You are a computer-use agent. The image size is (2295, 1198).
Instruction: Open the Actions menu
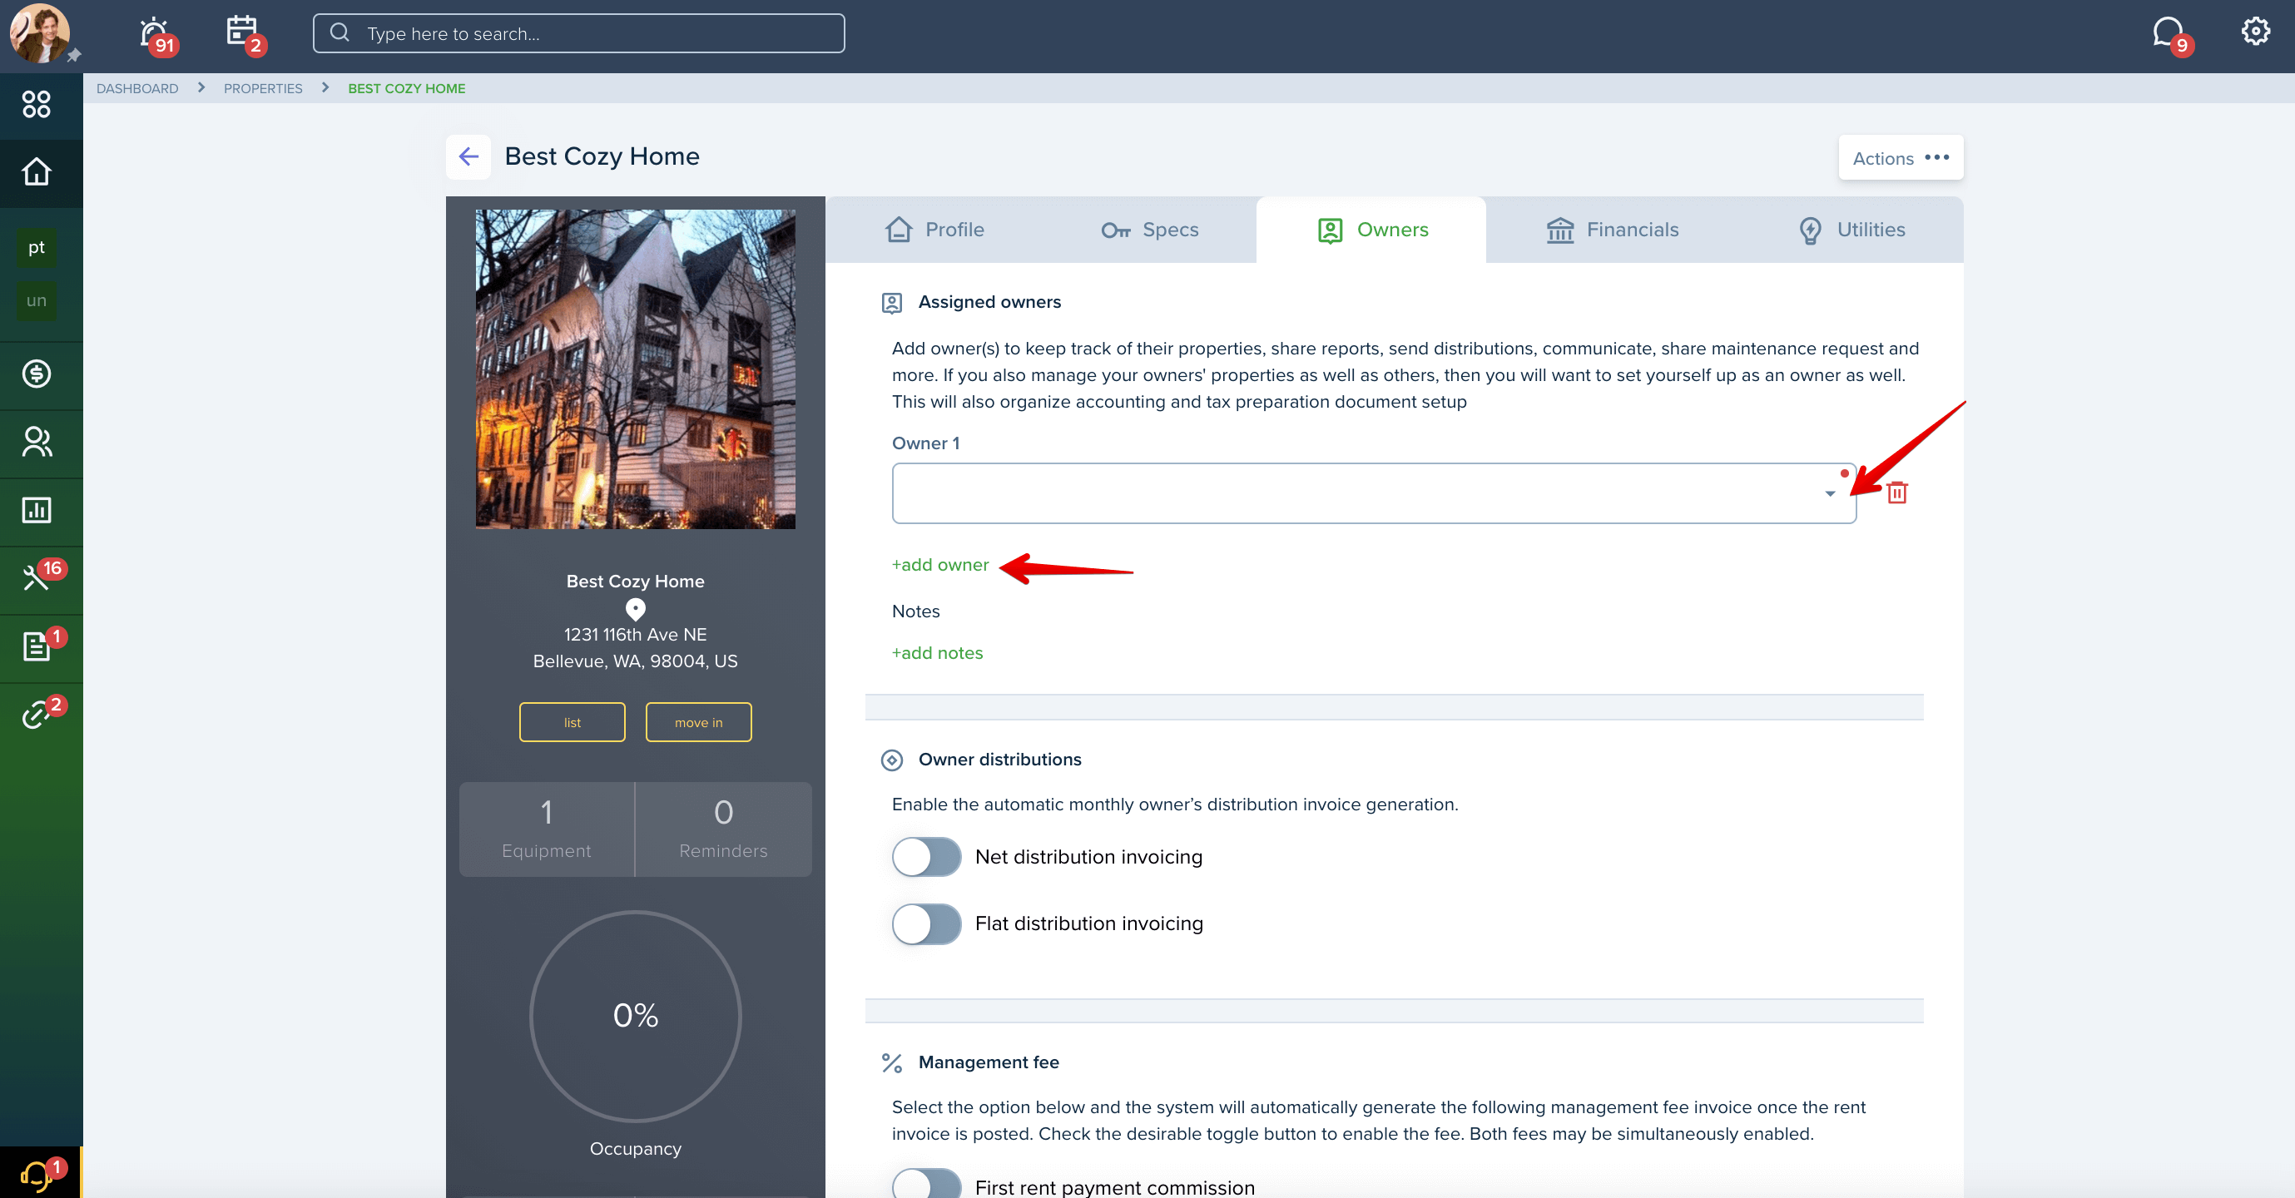coord(1901,158)
